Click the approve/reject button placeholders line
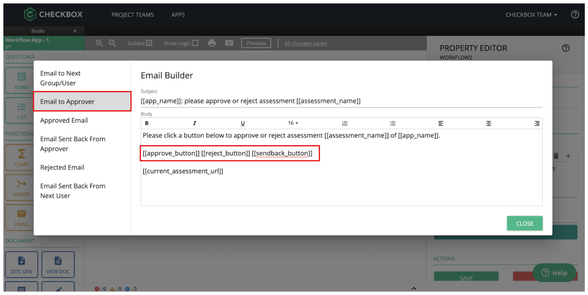Image resolution: width=588 pixels, height=295 pixels. tap(228, 153)
